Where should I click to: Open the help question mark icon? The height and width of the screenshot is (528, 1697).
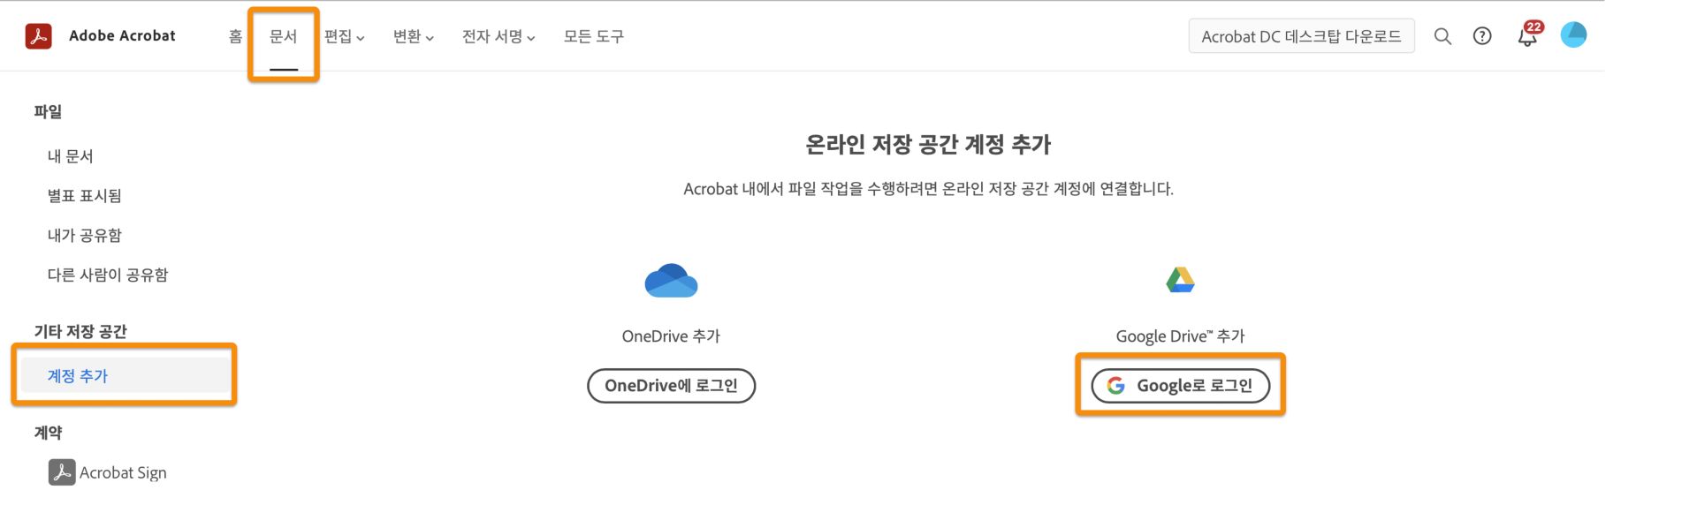tap(1482, 36)
